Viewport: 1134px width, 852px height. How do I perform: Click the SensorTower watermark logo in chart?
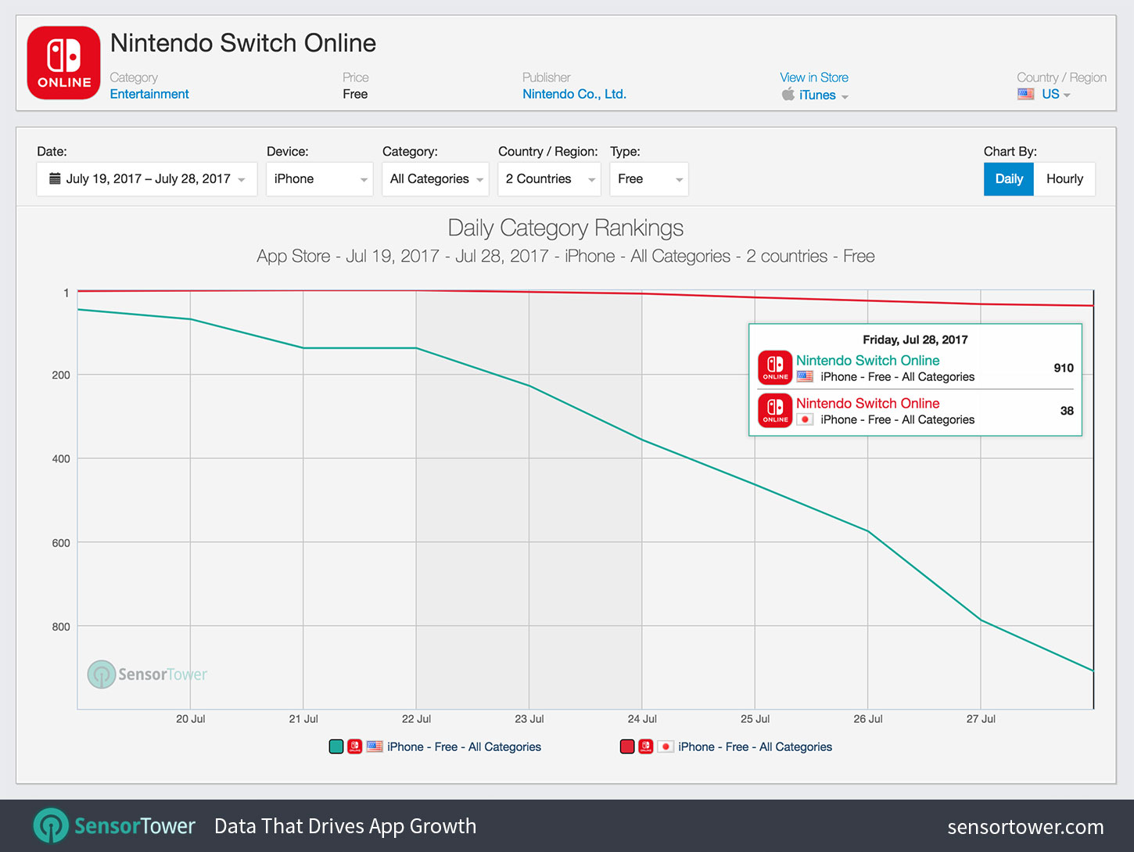point(102,674)
